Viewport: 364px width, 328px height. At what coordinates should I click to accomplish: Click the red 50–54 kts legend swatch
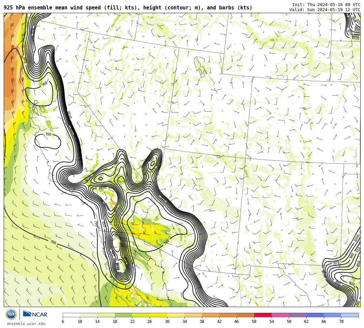click(x=263, y=315)
